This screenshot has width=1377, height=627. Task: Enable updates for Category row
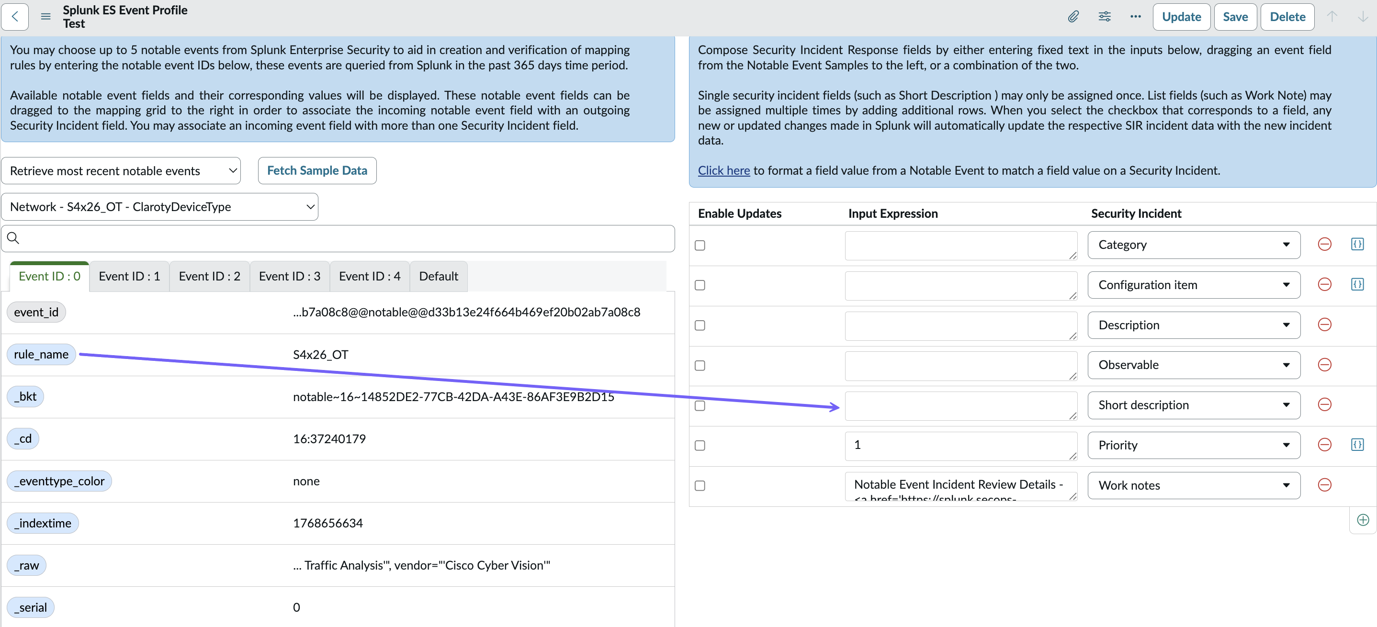[700, 246]
